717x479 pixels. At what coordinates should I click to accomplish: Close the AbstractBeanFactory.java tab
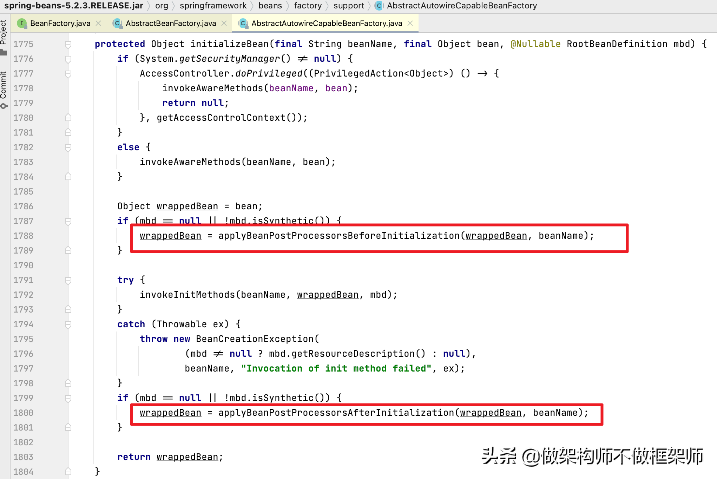click(224, 23)
